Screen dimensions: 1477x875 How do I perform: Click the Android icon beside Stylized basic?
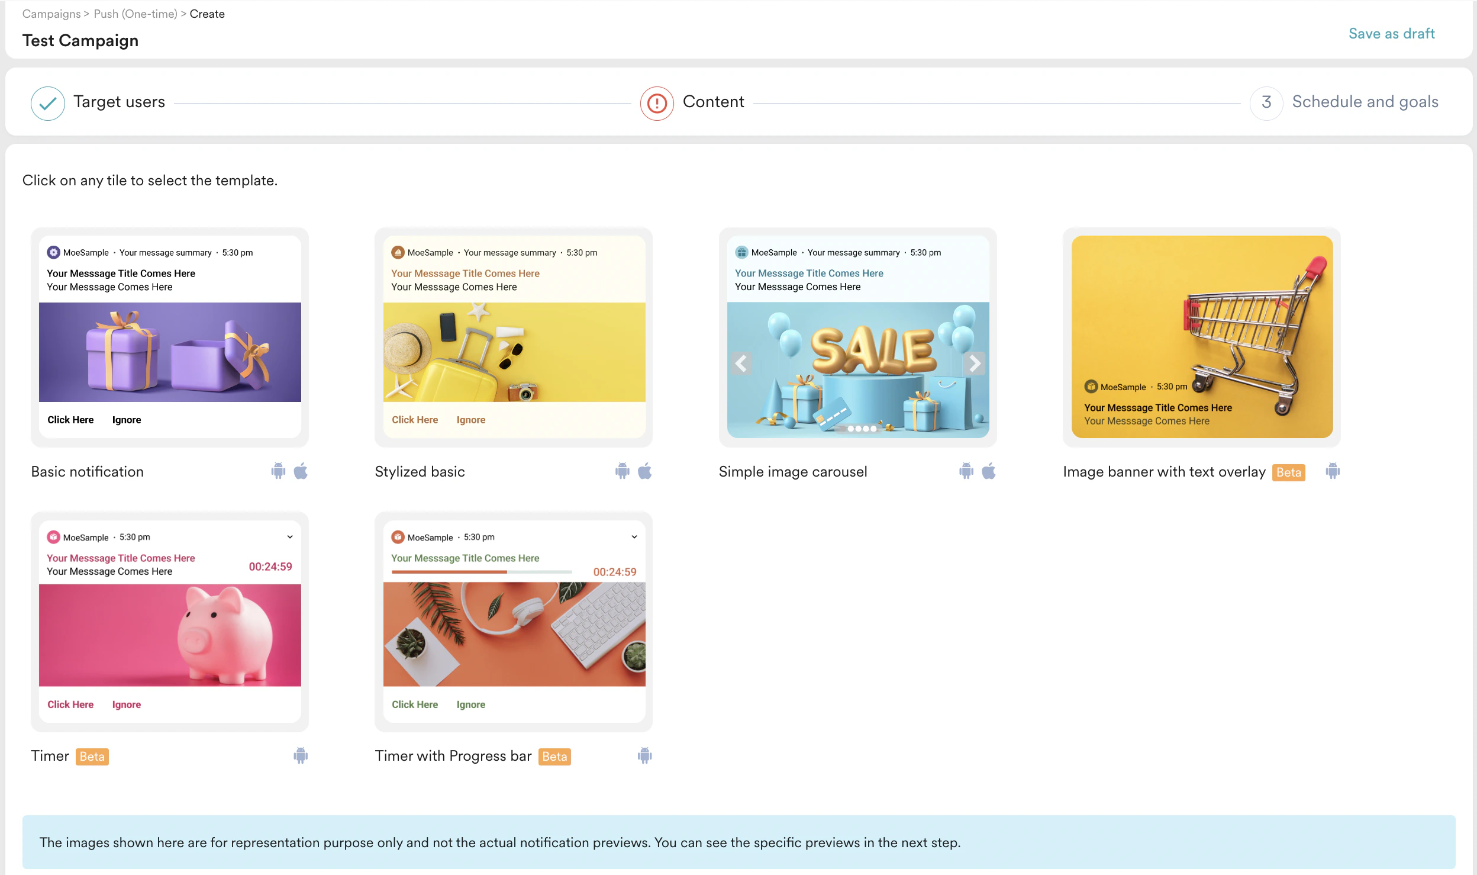(x=622, y=471)
